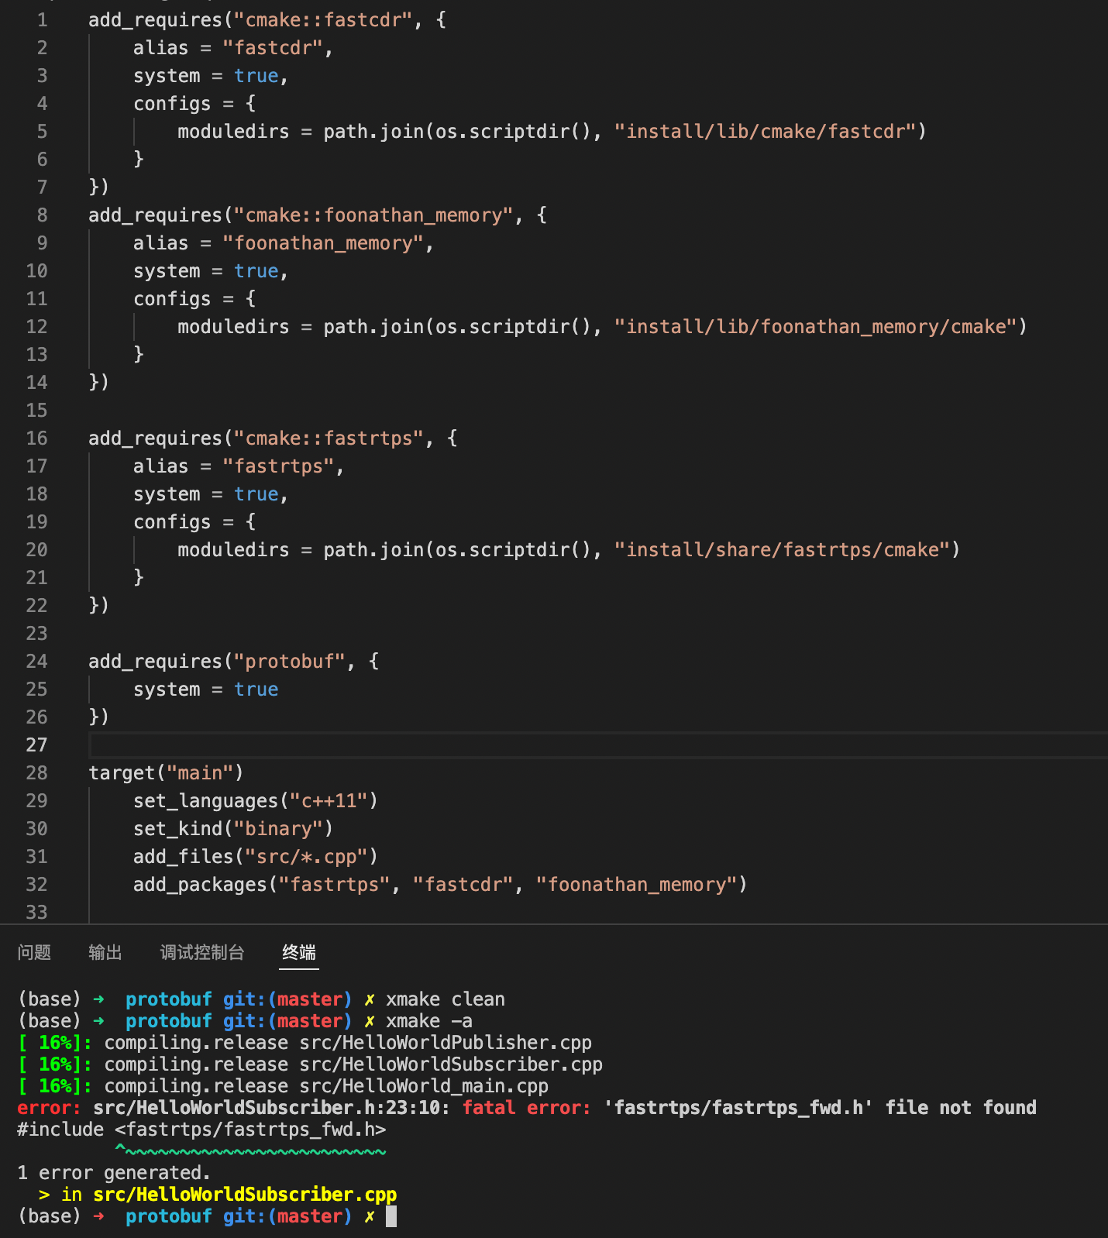The width and height of the screenshot is (1108, 1238).
Task: Click "xmake -a" command in terminal
Action: pyautogui.click(x=429, y=1021)
